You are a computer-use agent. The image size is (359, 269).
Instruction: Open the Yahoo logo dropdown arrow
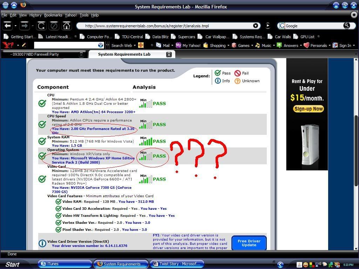pos(18,45)
